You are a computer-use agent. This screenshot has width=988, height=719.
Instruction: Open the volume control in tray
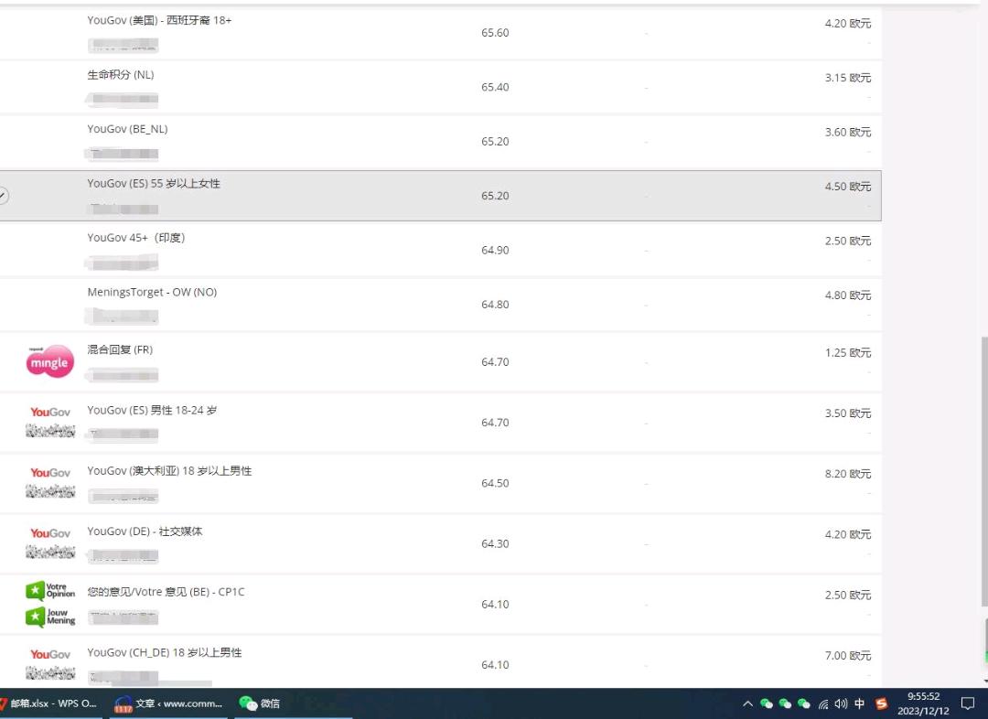coord(842,703)
